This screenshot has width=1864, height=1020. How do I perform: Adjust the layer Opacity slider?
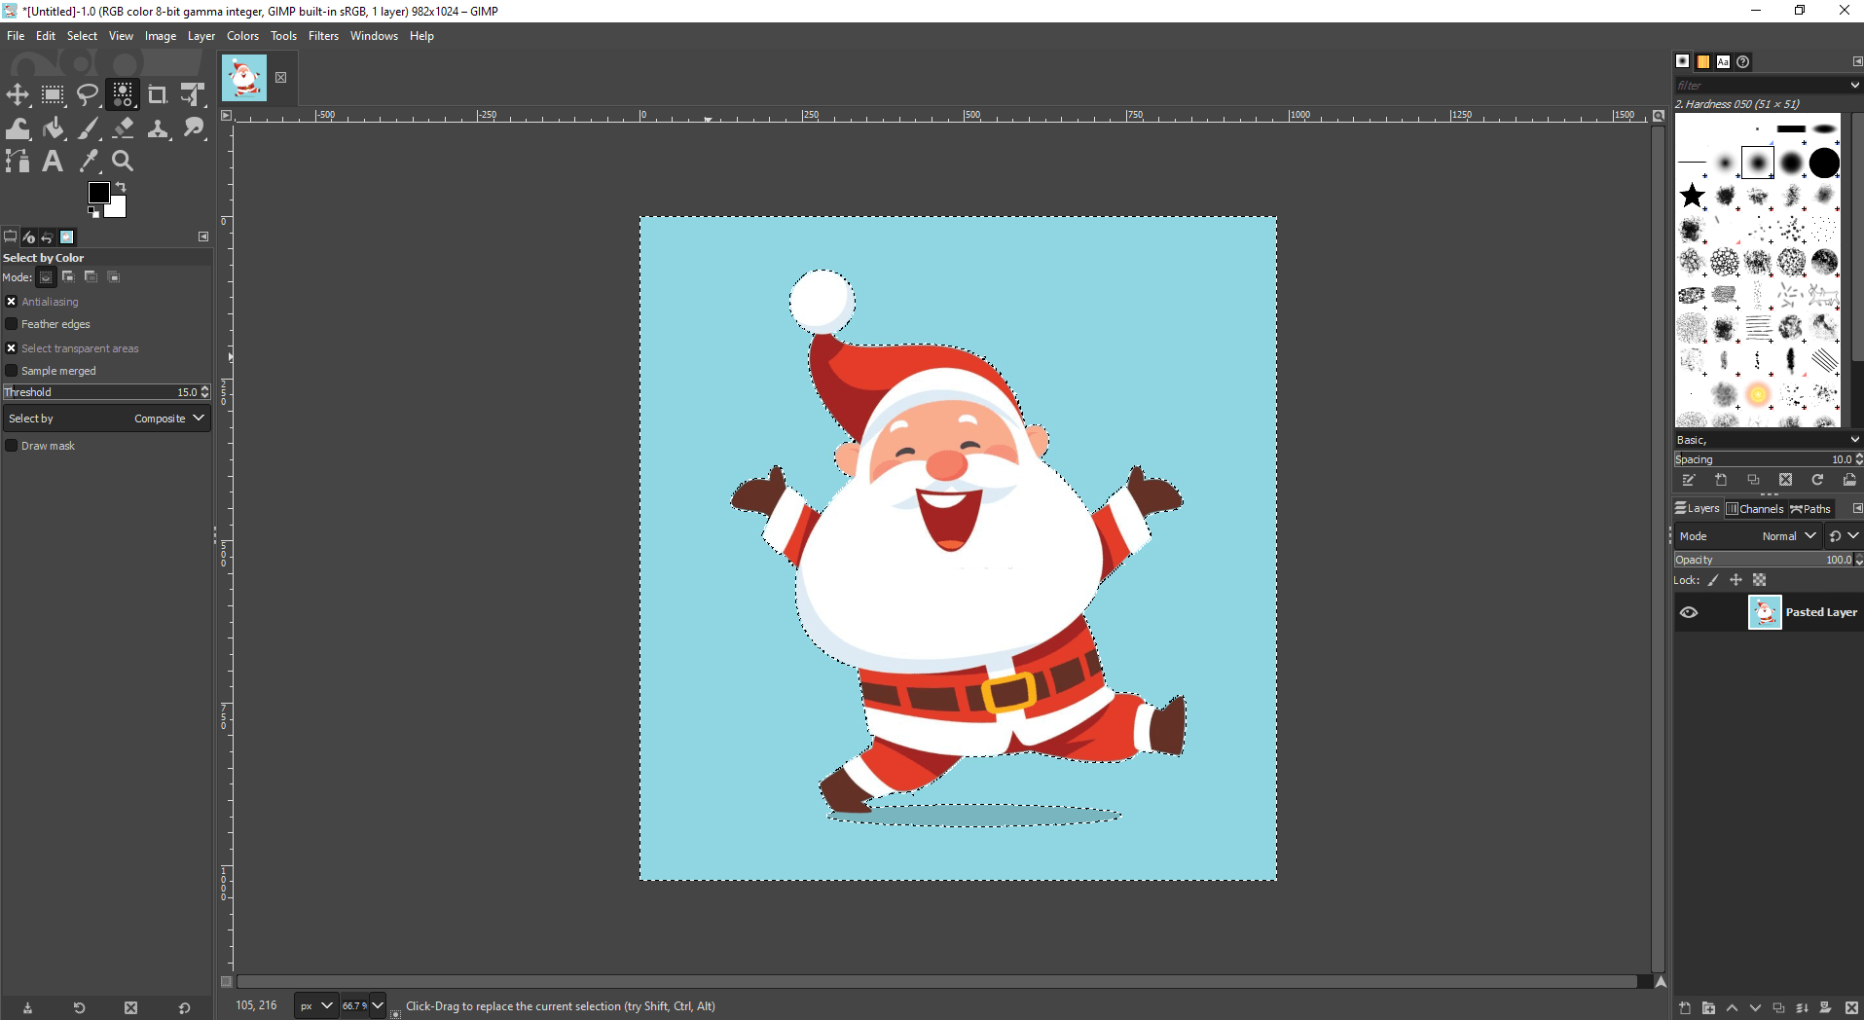[1768, 560]
